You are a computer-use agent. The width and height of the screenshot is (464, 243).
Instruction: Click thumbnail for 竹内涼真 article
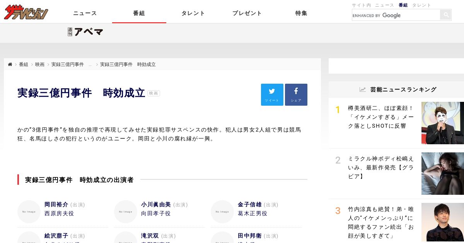[x=443, y=223]
